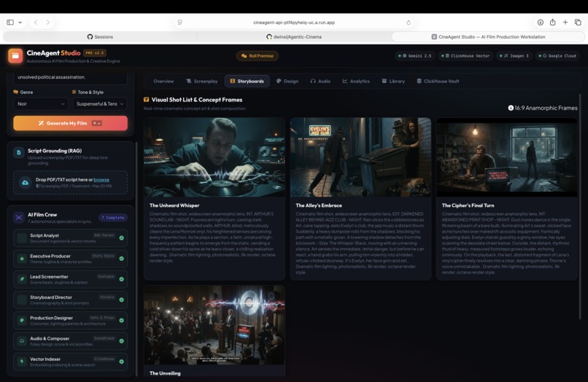Click the Lead Screenwriter pen icon
Viewport: 588px width, 382px height.
coord(22,279)
